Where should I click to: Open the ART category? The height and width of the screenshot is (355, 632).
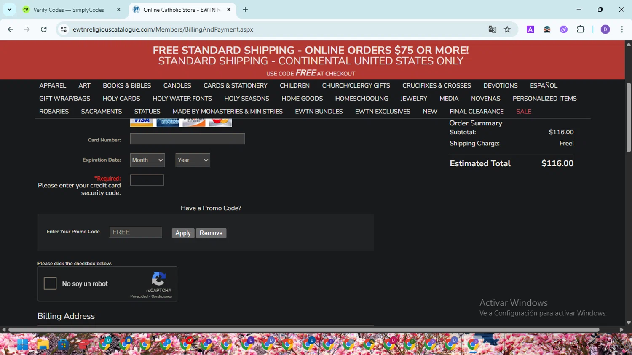(x=85, y=85)
